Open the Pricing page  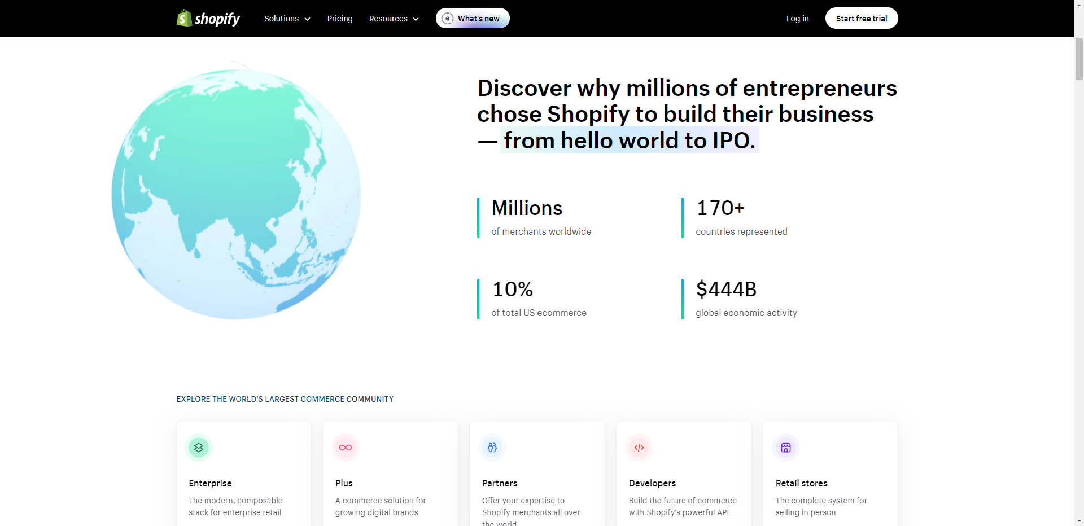coord(340,19)
